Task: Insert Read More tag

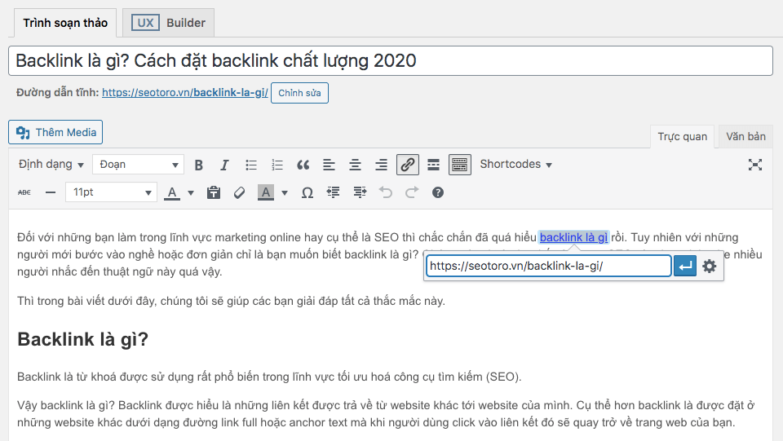Action: [433, 165]
